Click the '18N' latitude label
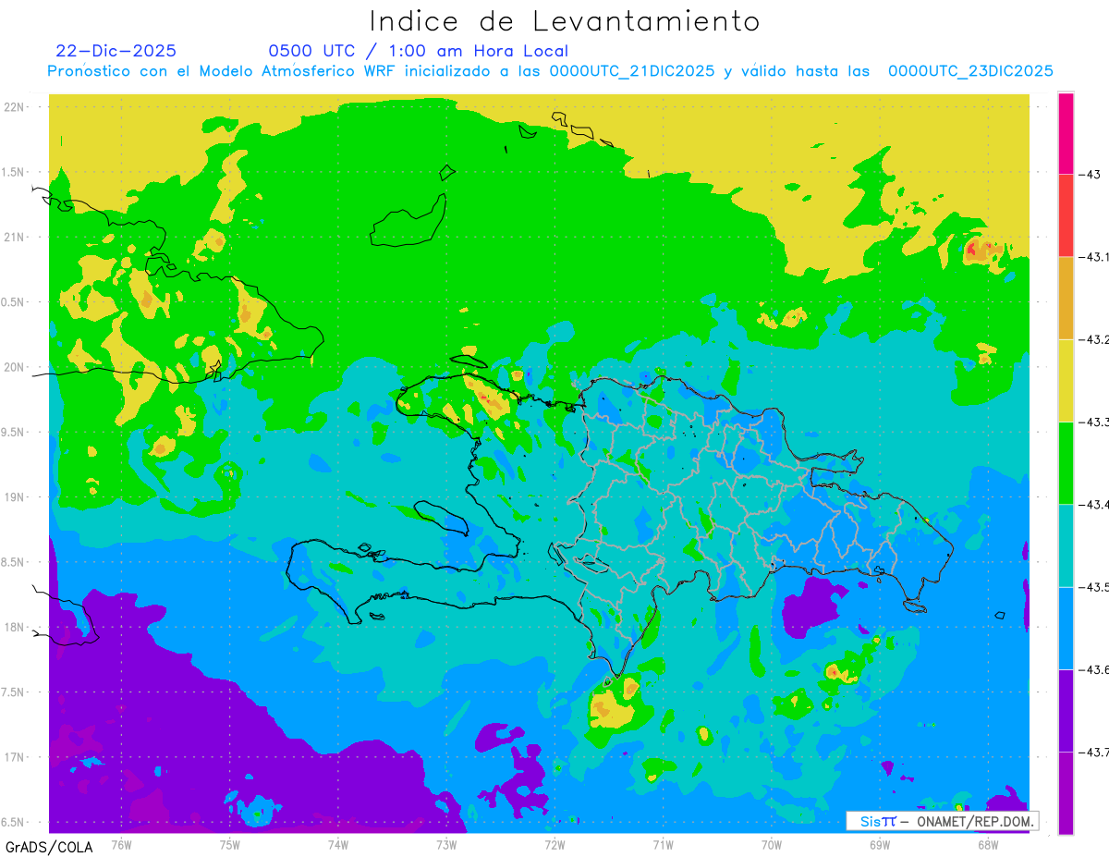This screenshot has width=1109, height=857. (14, 628)
